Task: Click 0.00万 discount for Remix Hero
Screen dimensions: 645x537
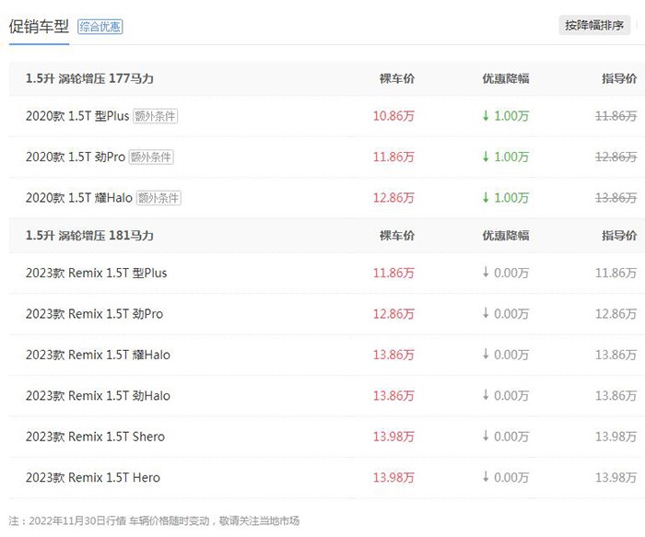Action: pos(506,478)
